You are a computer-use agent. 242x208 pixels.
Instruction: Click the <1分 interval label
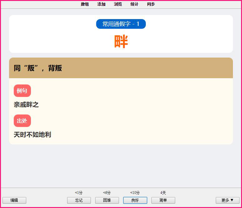pyautogui.click(x=79, y=193)
